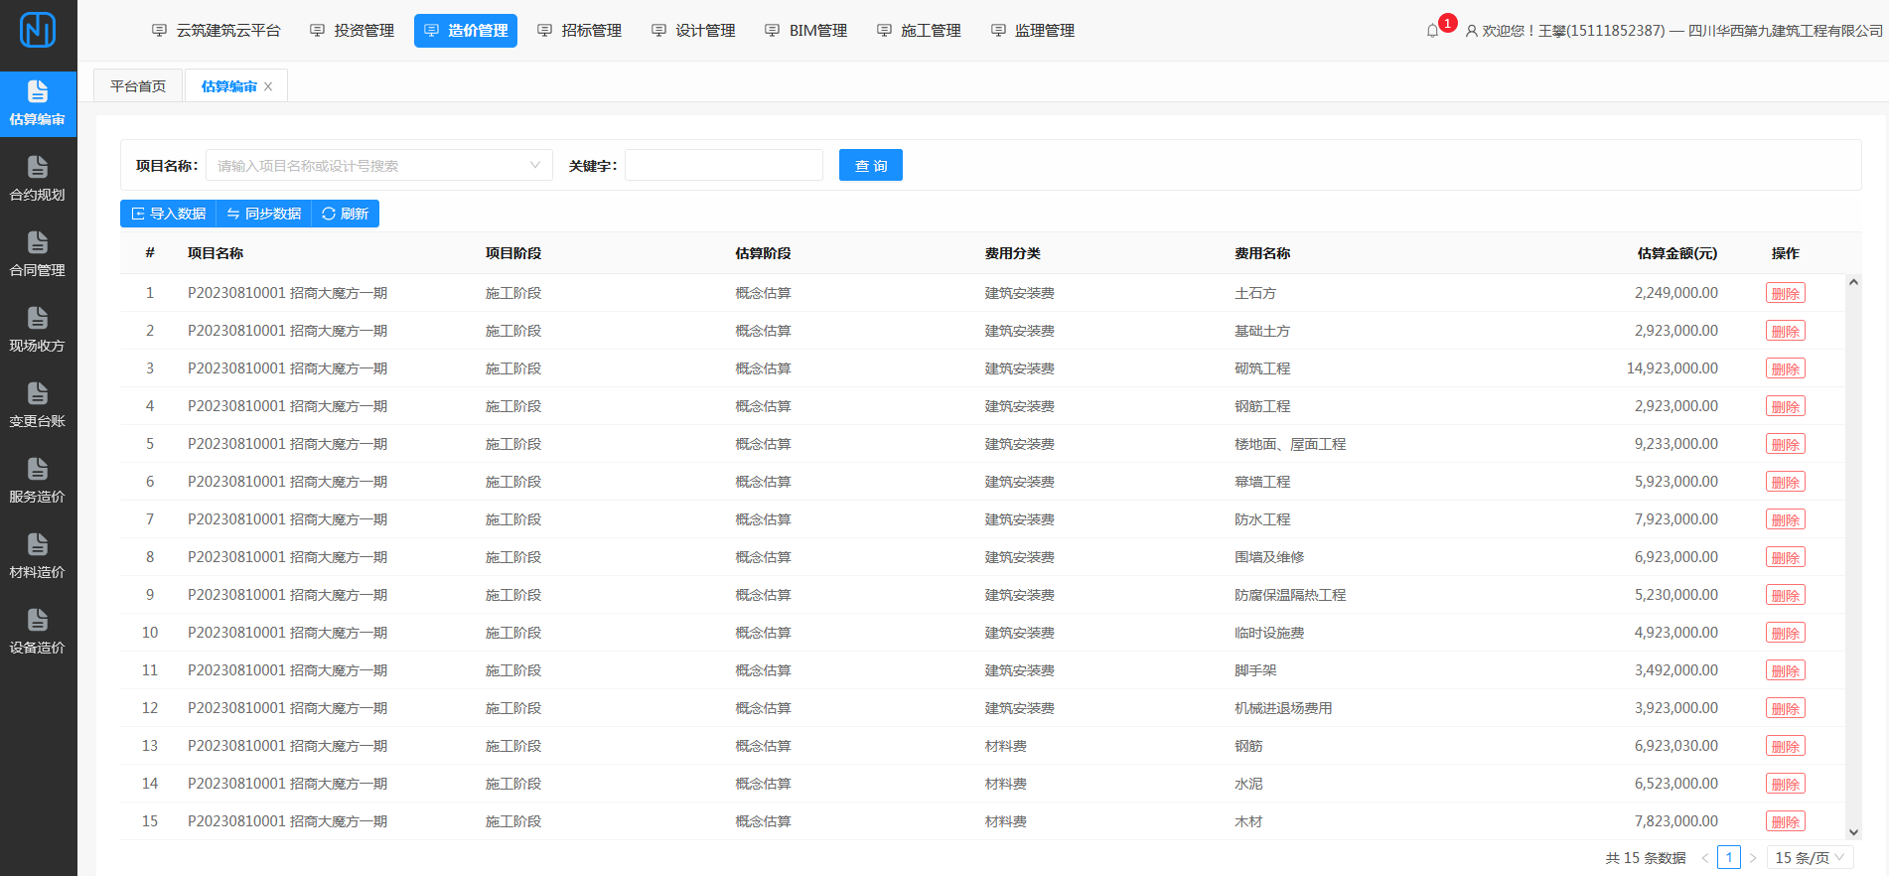Click the 材料费 cell in 木材 row

[1006, 821]
